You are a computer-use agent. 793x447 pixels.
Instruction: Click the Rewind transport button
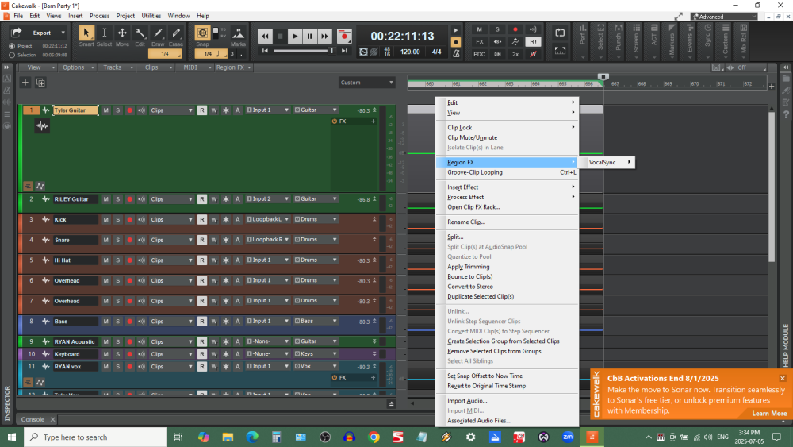point(265,36)
